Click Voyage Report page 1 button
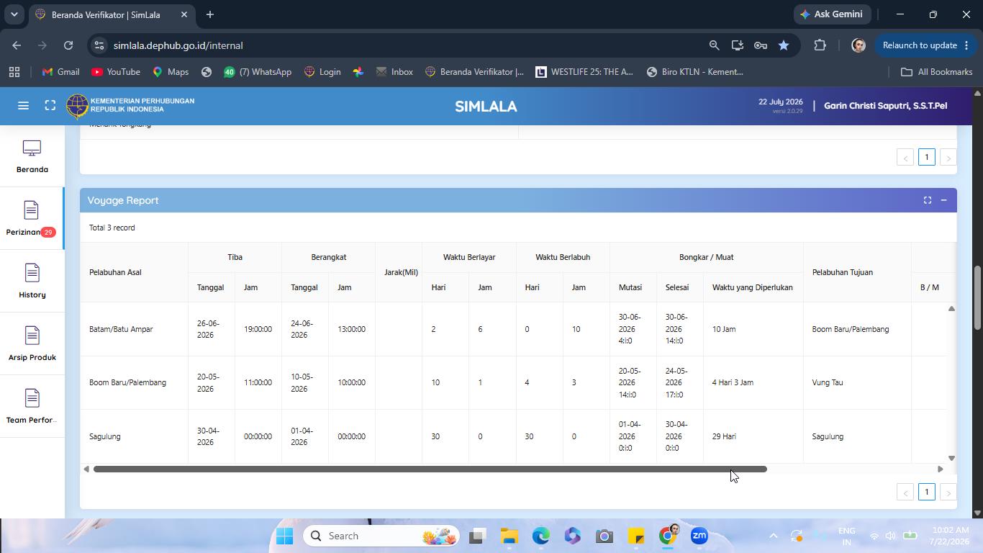The height and width of the screenshot is (553, 983). click(927, 492)
